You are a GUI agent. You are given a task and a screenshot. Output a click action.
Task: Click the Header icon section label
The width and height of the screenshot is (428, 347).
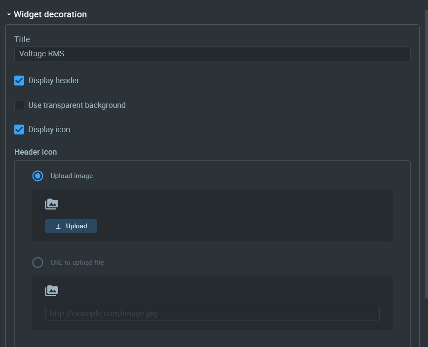[36, 152]
